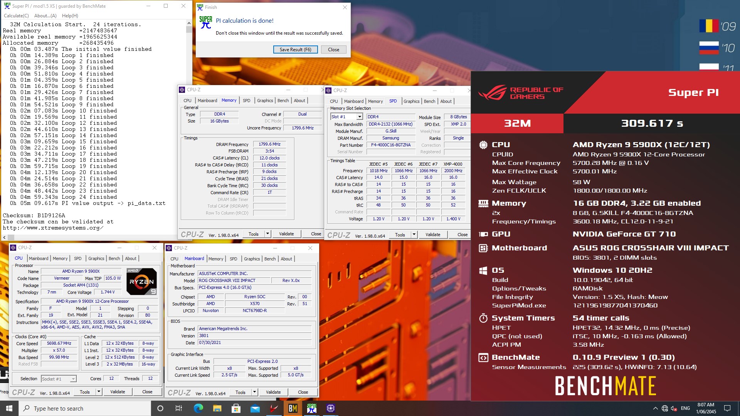Image resolution: width=740 pixels, height=416 pixels.
Task: Open the Slot #1 memory slot dropdown
Action: [360, 117]
